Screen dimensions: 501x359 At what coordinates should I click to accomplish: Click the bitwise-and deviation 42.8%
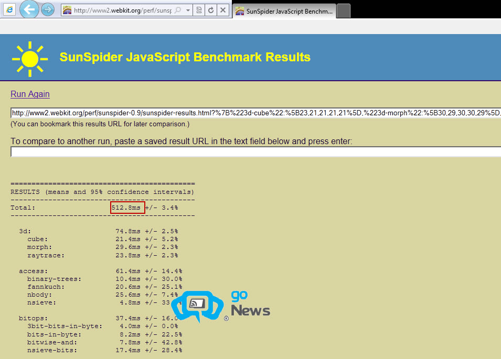(x=172, y=342)
